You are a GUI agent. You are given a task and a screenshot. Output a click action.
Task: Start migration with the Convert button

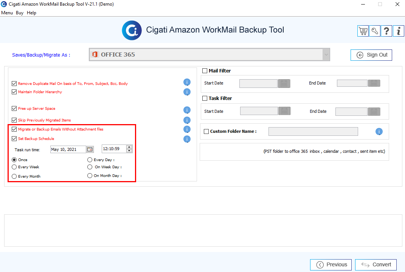tap(376, 265)
